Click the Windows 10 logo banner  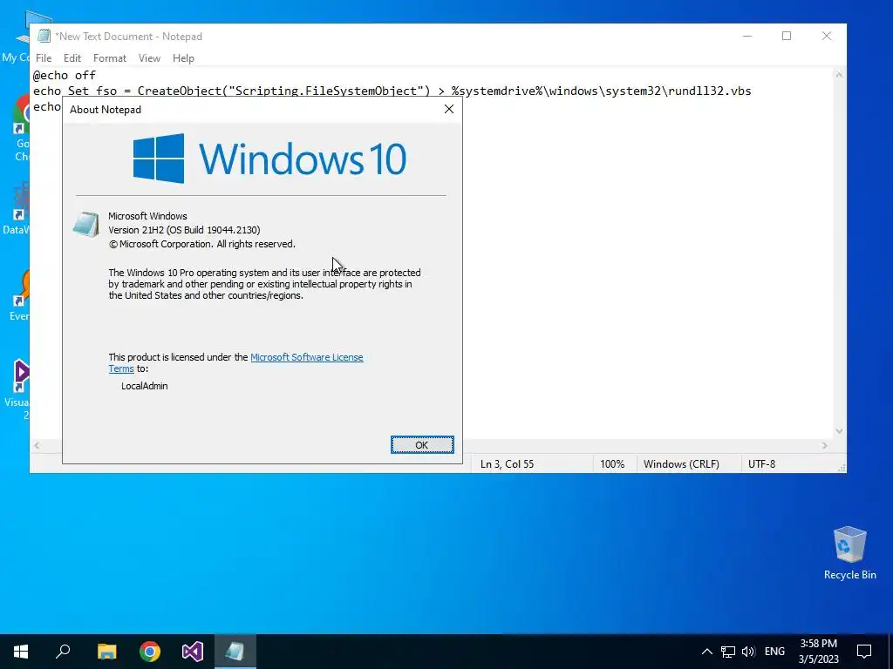[269, 159]
